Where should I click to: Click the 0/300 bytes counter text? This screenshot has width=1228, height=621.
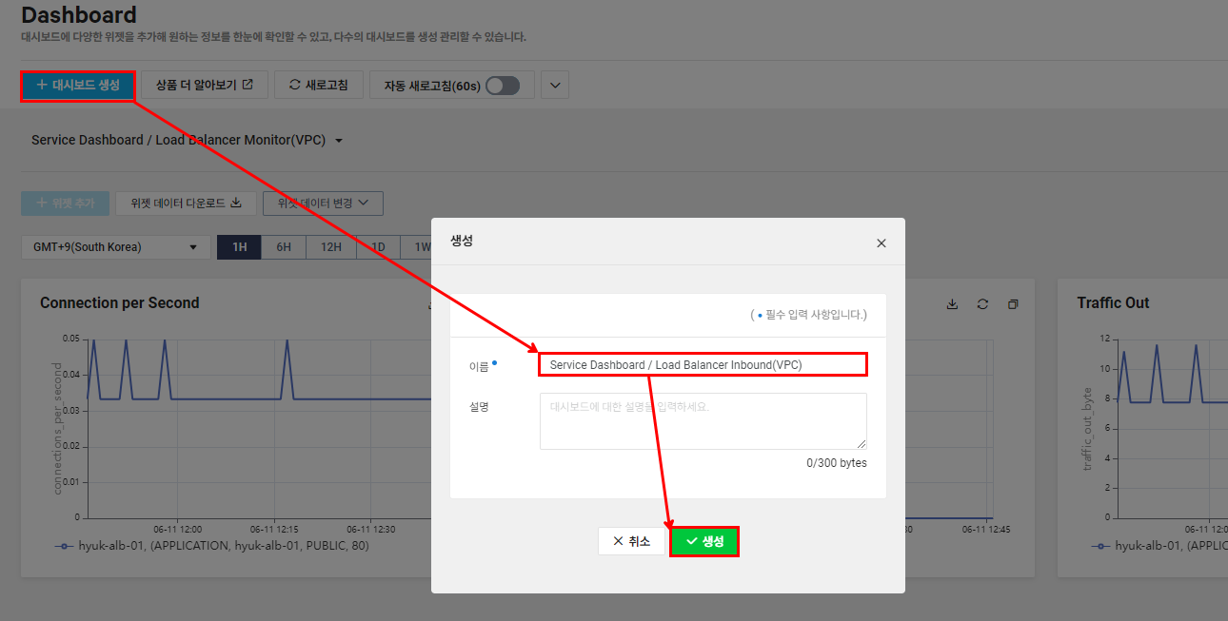[x=837, y=463]
